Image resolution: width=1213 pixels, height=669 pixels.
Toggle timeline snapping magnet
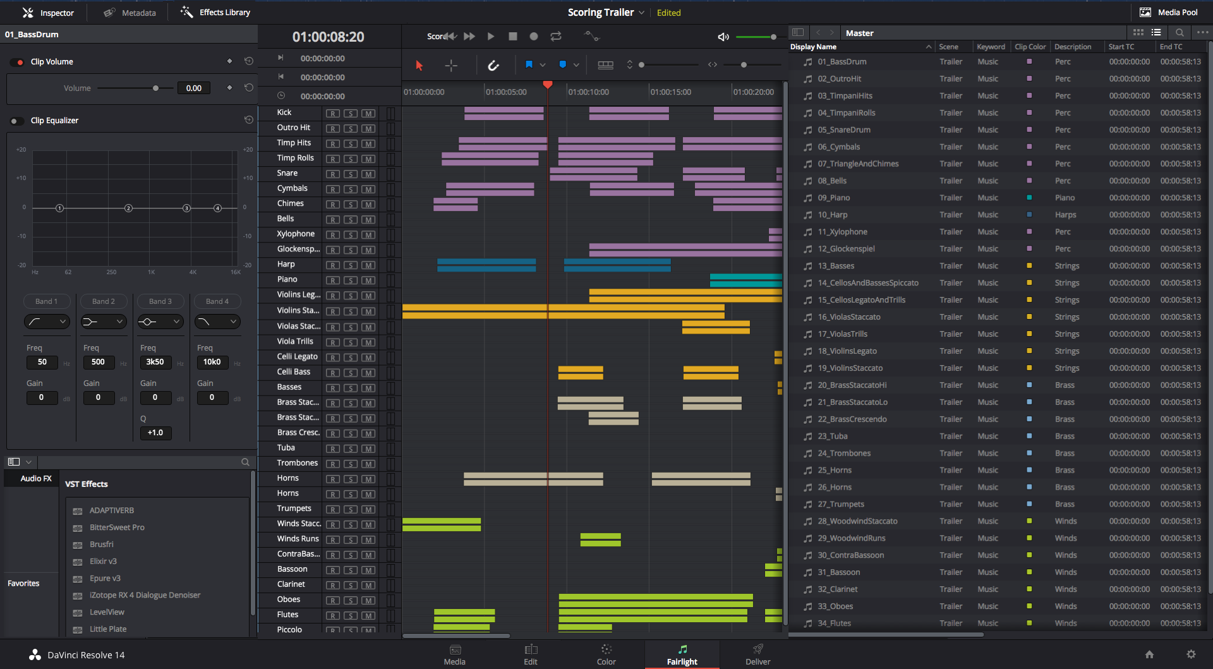(493, 65)
